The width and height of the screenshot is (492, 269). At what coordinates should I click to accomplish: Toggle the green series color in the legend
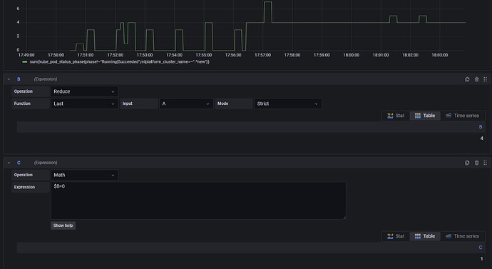pyautogui.click(x=25, y=62)
